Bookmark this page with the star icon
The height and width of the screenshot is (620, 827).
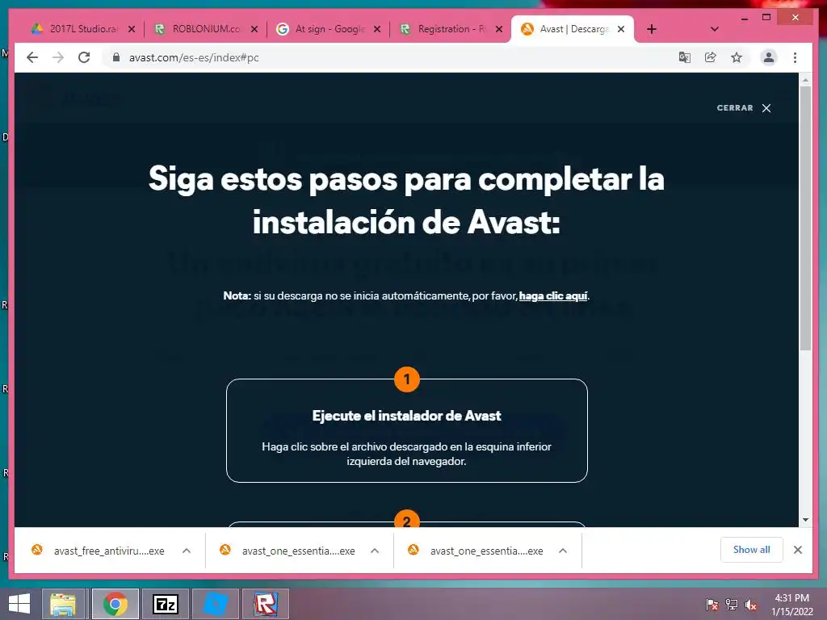[737, 57]
